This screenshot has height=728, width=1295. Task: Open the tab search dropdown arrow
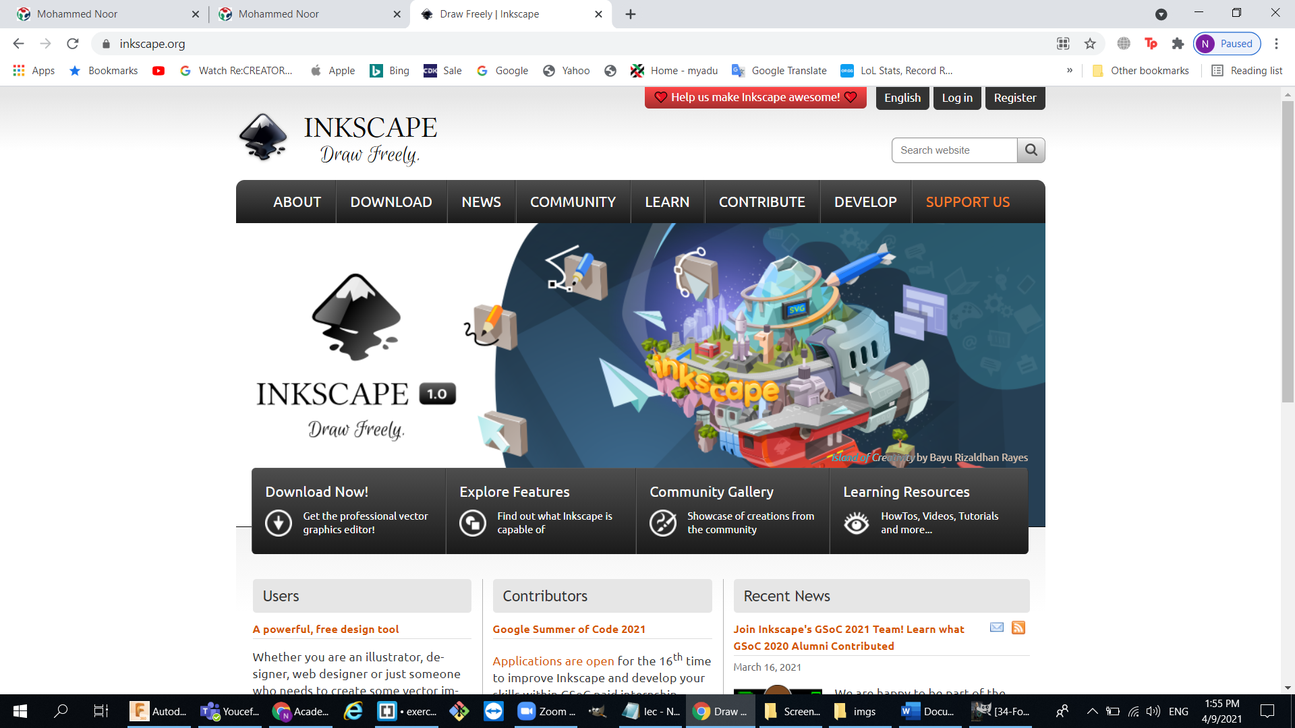pos(1161,14)
